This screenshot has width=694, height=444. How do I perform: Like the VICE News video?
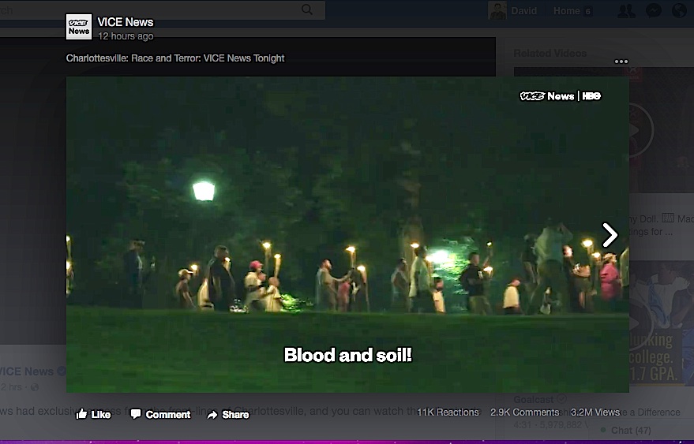93,414
